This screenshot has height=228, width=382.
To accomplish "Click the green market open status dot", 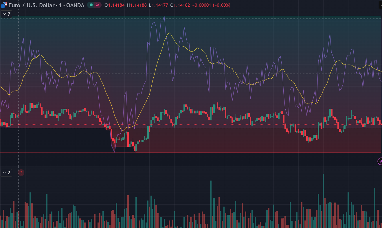I will (91, 5).
